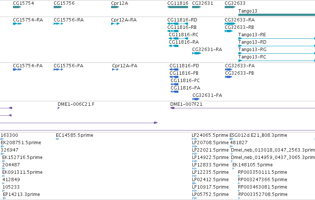The height and width of the screenshot is (200, 315).
Task: Click the LP14922.5prime EST glyph
Action: 194,161
